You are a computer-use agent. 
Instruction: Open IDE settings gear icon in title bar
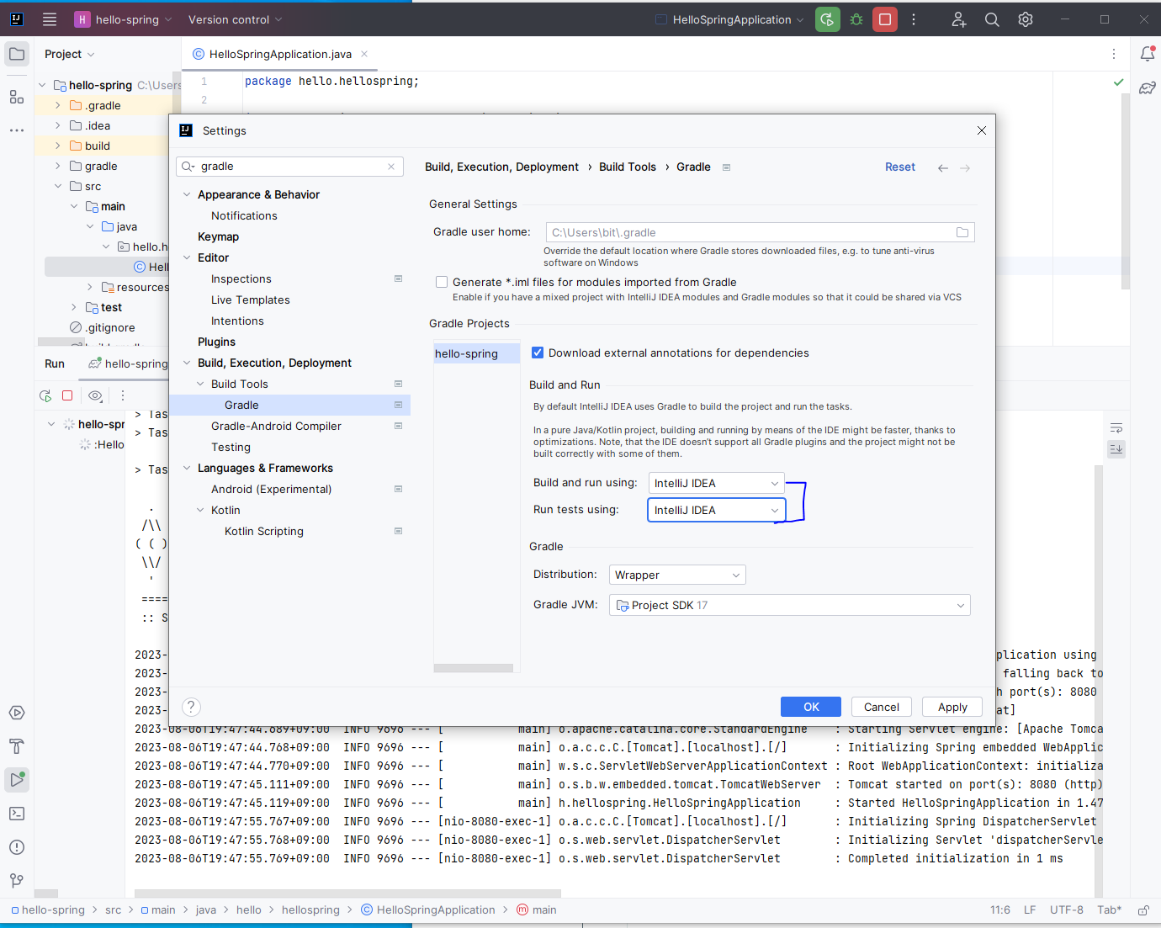tap(1026, 19)
